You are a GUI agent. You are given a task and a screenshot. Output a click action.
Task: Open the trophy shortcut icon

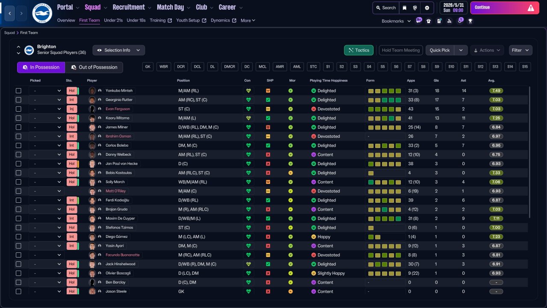coord(470,21)
